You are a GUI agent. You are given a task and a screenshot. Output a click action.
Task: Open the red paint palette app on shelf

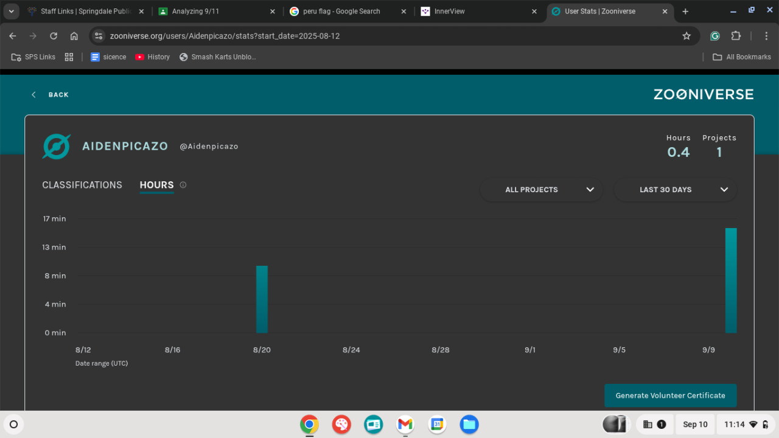(341, 424)
